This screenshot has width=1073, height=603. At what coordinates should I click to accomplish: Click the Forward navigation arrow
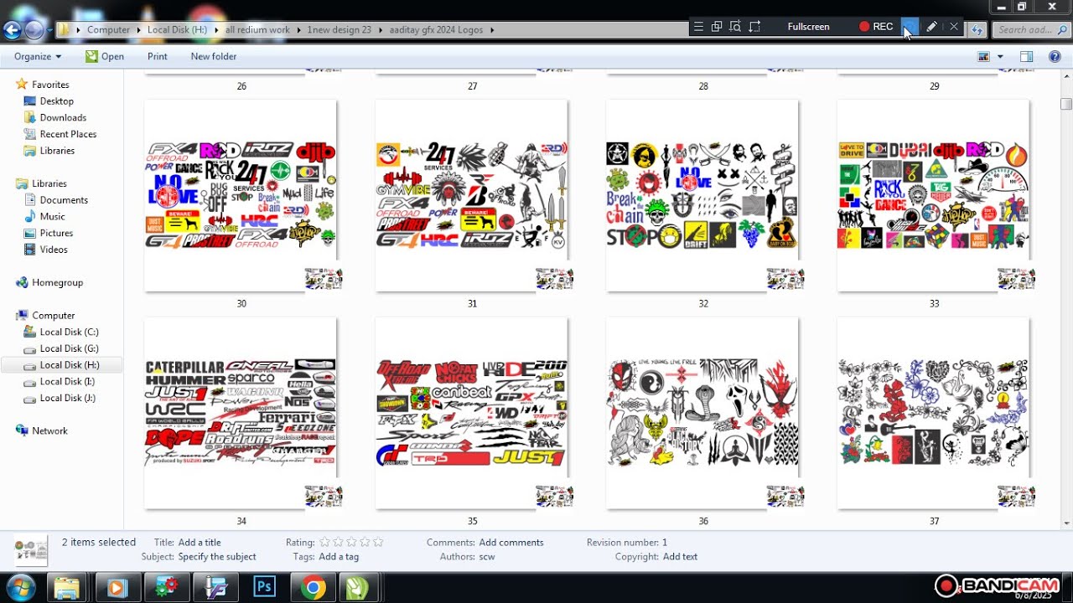34,30
